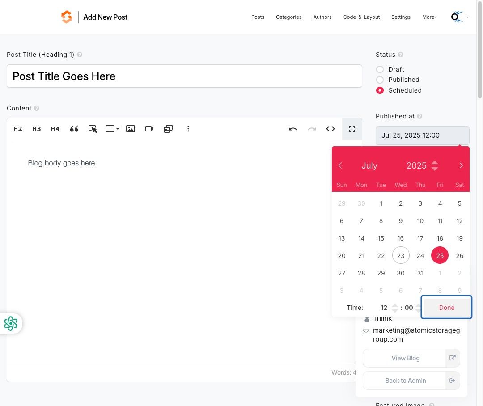Viewport: 483px width, 406px height.
Task: Go to next month in calendar
Action: pyautogui.click(x=461, y=165)
